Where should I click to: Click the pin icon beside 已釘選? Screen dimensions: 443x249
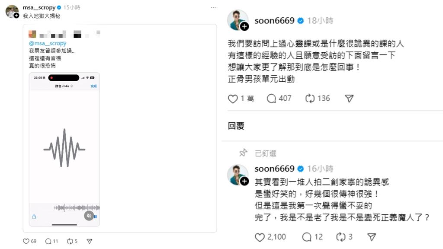point(244,152)
